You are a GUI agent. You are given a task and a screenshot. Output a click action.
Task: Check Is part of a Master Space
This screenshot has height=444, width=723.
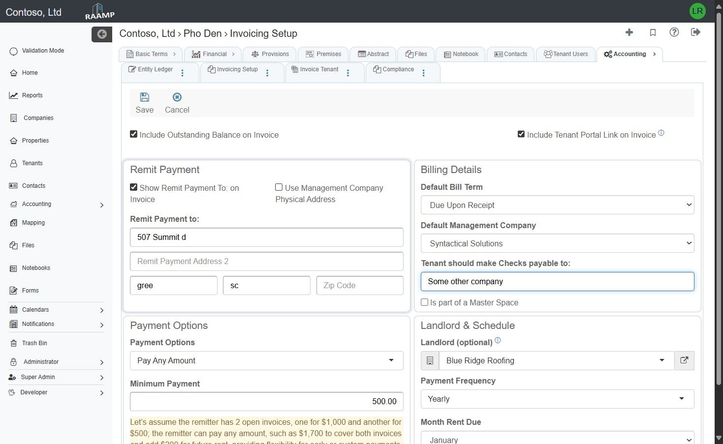pyautogui.click(x=424, y=302)
